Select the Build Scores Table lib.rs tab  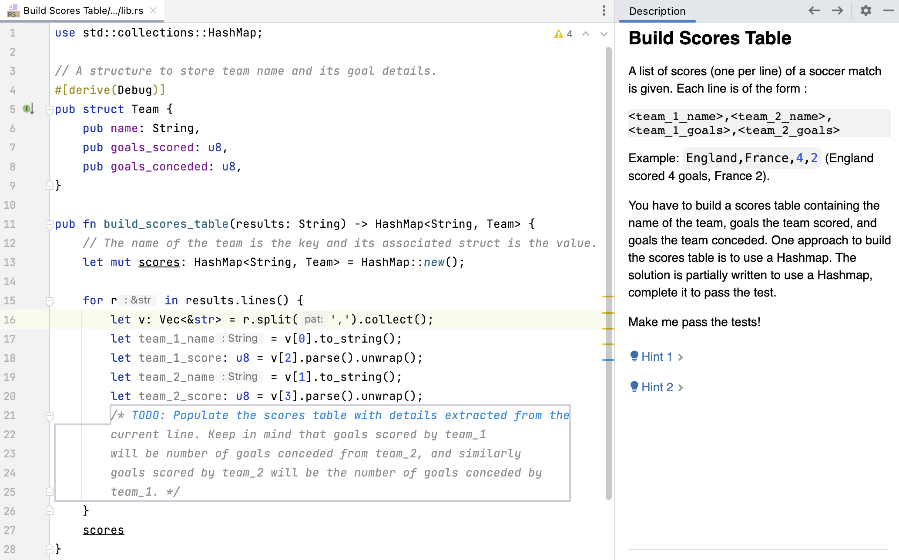[x=83, y=10]
